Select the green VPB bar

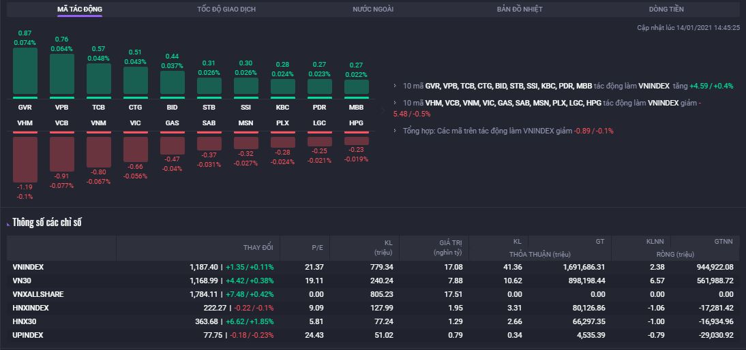[62, 74]
